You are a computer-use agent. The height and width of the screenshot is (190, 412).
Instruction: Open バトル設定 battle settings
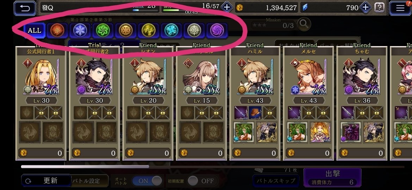89,181
